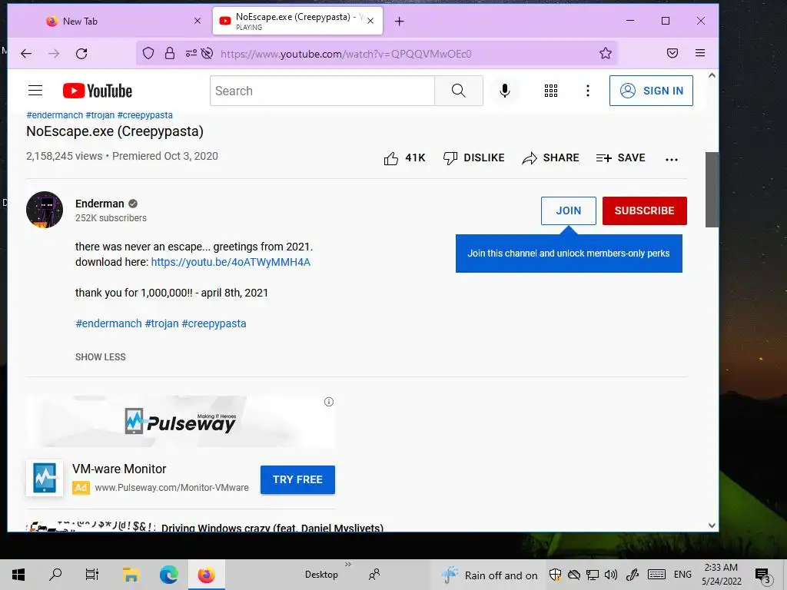Open the YouTube apps grid
The width and height of the screenshot is (787, 590).
click(551, 91)
